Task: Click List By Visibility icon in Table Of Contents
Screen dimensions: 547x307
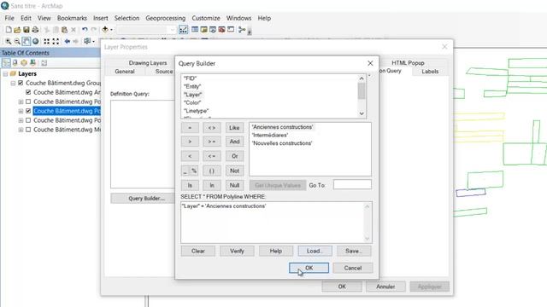Action: [24, 63]
